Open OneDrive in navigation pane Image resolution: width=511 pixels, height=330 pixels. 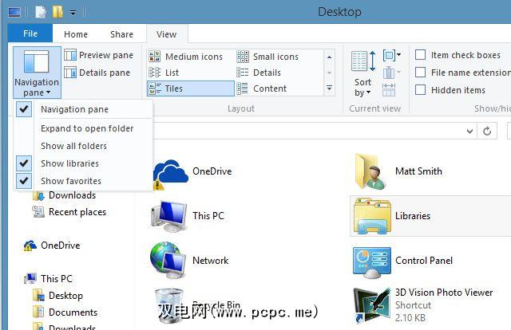point(52,246)
